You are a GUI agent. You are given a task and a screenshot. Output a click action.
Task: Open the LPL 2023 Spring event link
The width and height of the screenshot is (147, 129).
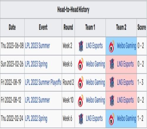coord(36,64)
